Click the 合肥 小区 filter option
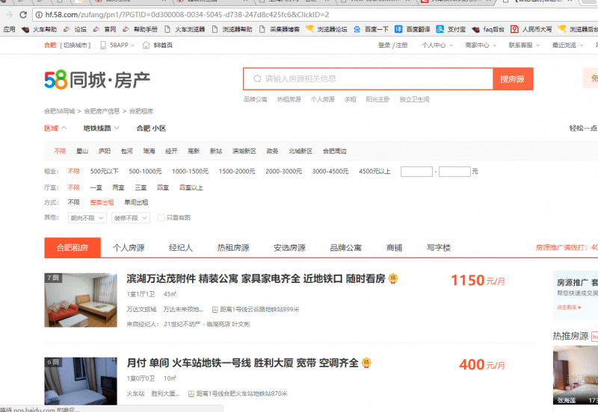This screenshot has width=598, height=412. (x=152, y=128)
